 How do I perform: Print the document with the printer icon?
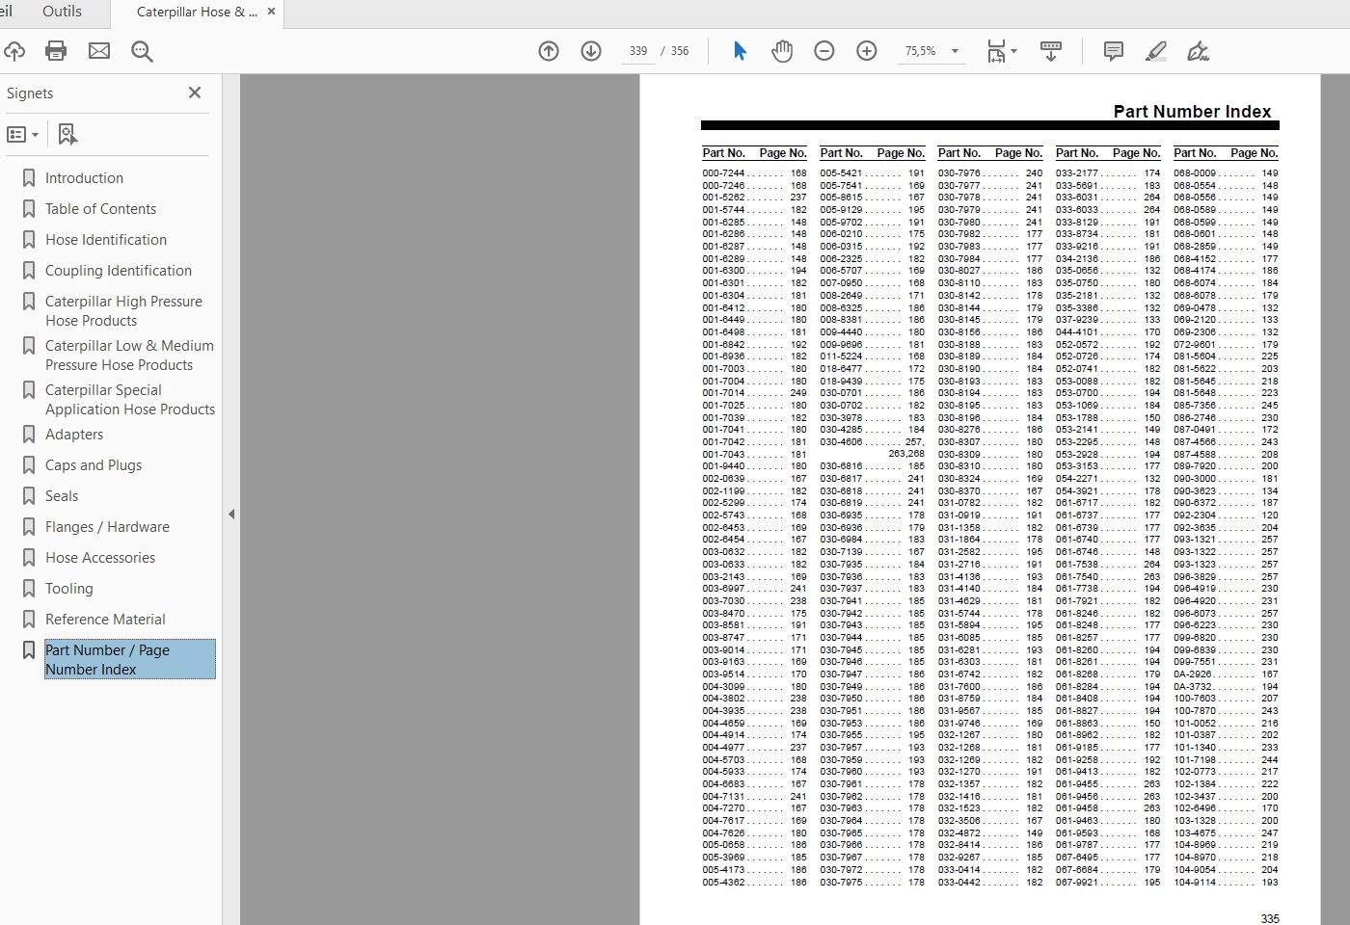click(56, 51)
